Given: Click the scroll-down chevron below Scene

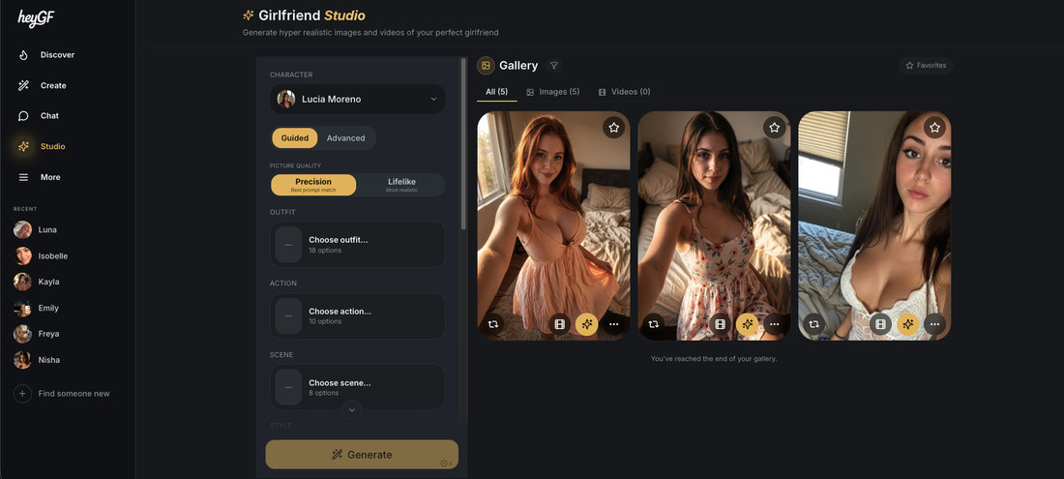Looking at the screenshot, I should point(351,409).
